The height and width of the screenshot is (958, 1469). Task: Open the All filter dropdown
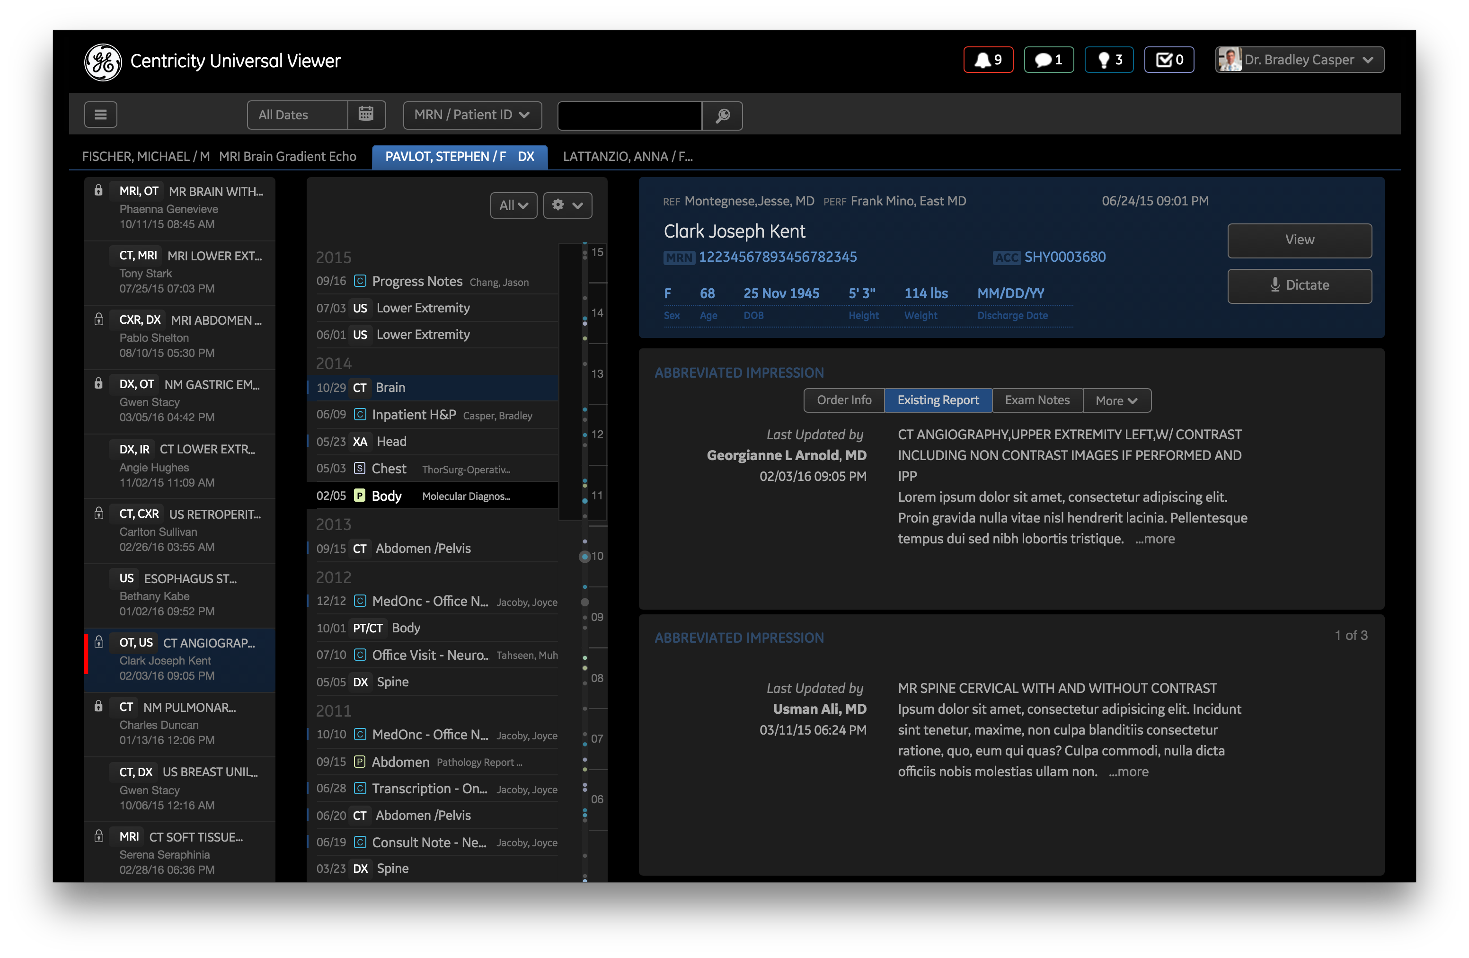[513, 205]
